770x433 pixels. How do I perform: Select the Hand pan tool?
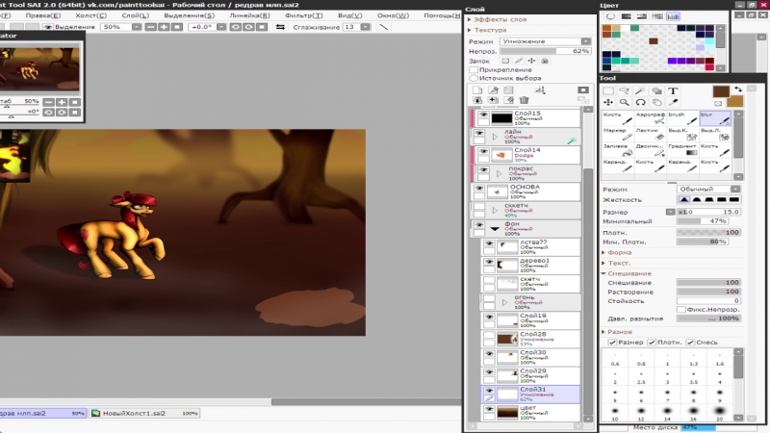click(656, 102)
